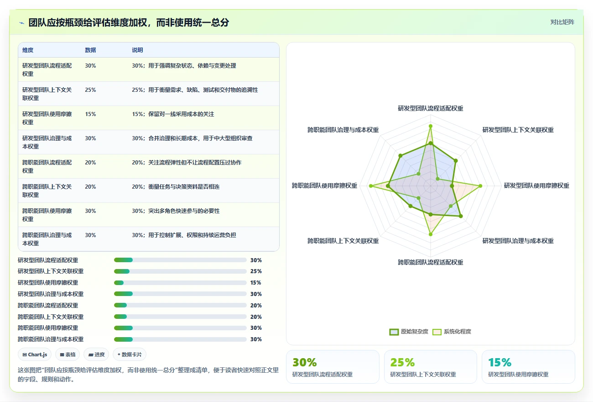Image resolution: width=593 pixels, height=402 pixels.
Task: Click radar axis label 跨职能团队流程适配权重
Action: (431, 263)
